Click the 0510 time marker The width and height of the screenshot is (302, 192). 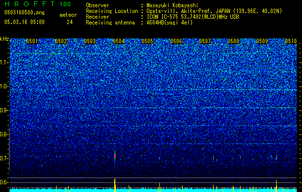(x=291, y=41)
